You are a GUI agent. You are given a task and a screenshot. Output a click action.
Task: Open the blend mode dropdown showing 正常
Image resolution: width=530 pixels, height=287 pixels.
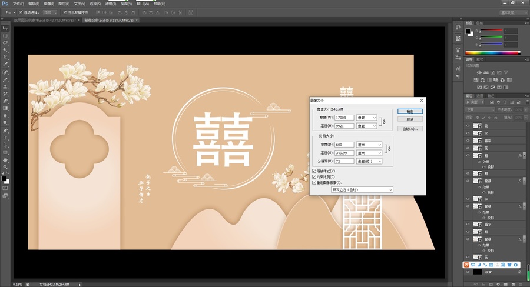coord(481,110)
